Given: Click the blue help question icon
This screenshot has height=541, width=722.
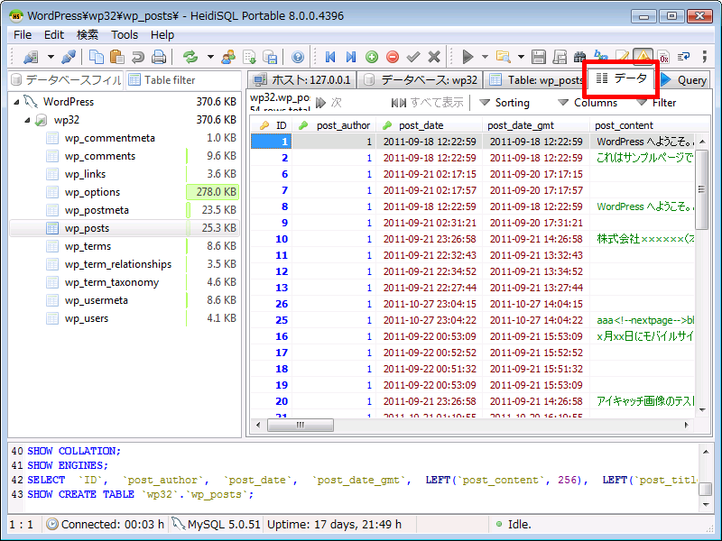Looking at the screenshot, I should click(298, 57).
